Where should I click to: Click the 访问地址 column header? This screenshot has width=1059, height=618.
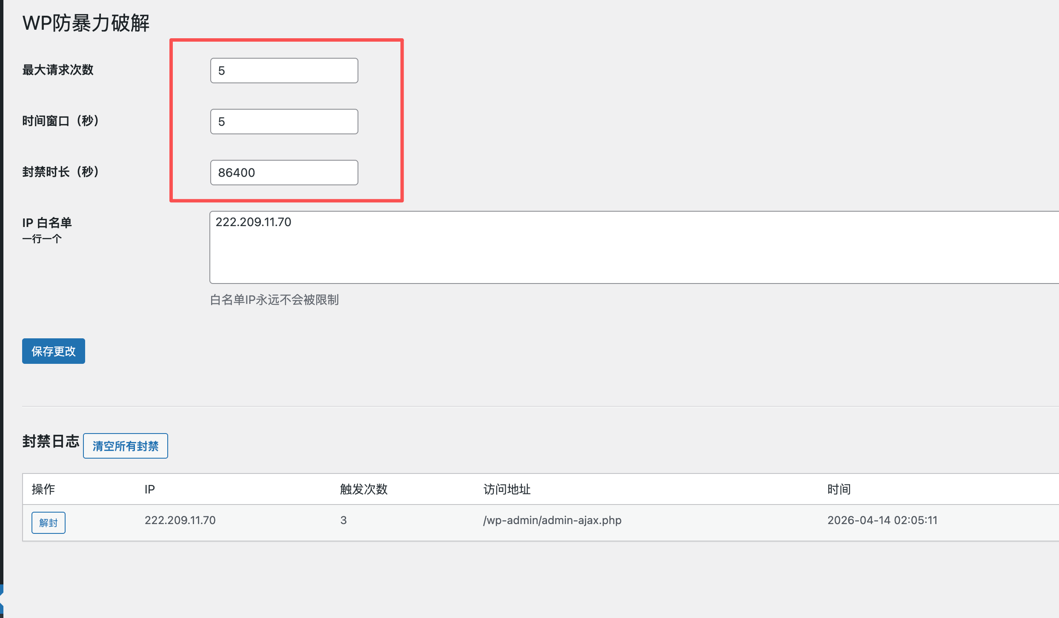pyautogui.click(x=507, y=489)
